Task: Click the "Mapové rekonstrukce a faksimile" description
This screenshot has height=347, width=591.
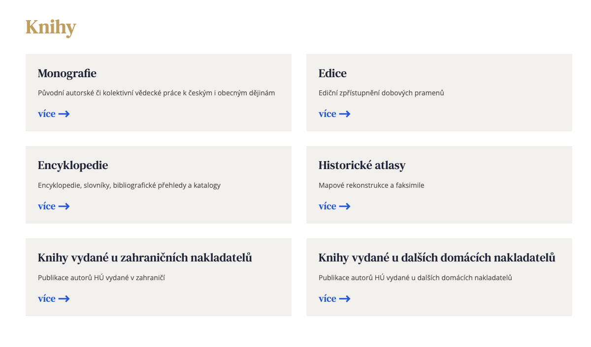Action: [371, 185]
